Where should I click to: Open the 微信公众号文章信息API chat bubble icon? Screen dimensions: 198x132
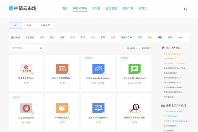(134, 69)
